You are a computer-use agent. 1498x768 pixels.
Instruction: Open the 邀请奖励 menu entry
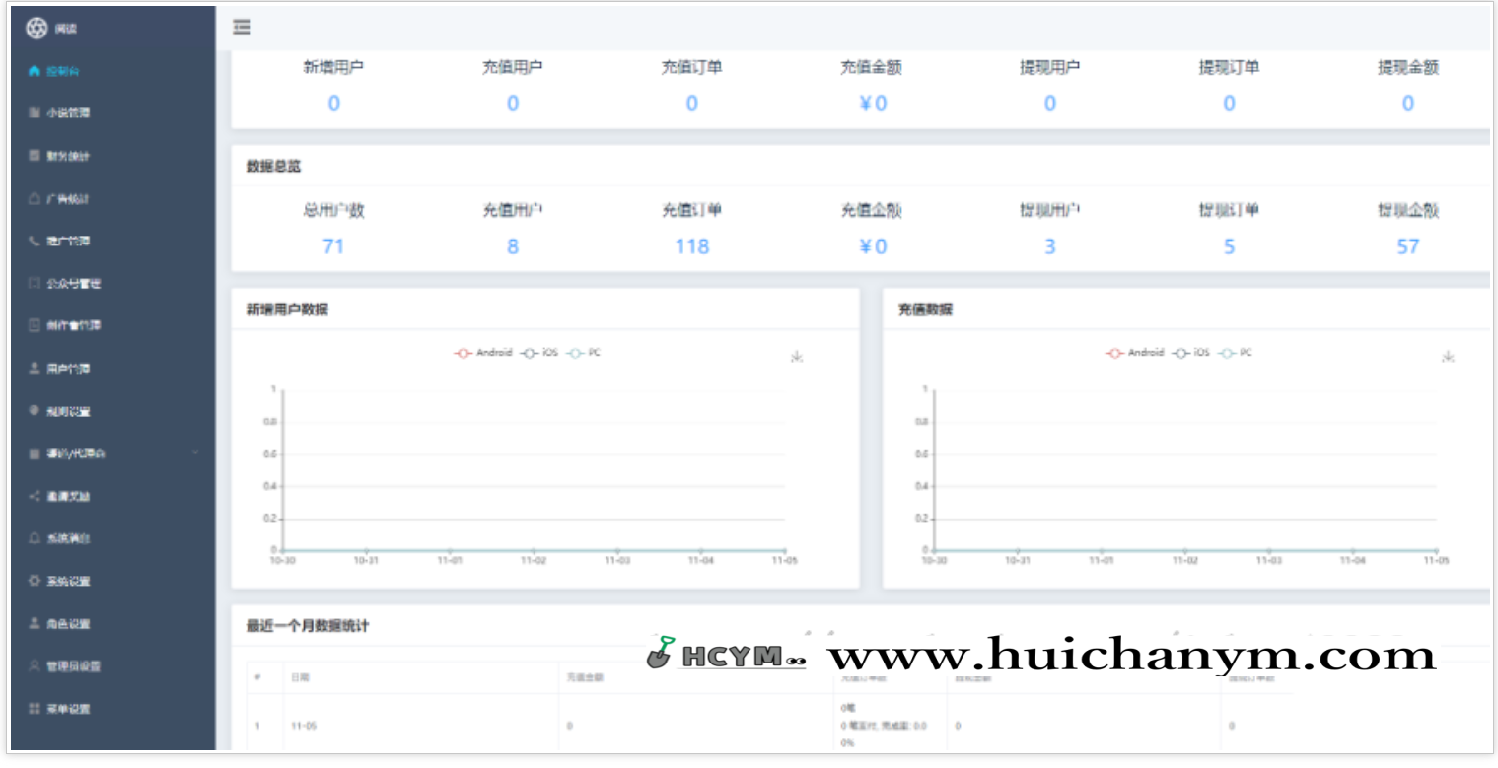point(64,495)
